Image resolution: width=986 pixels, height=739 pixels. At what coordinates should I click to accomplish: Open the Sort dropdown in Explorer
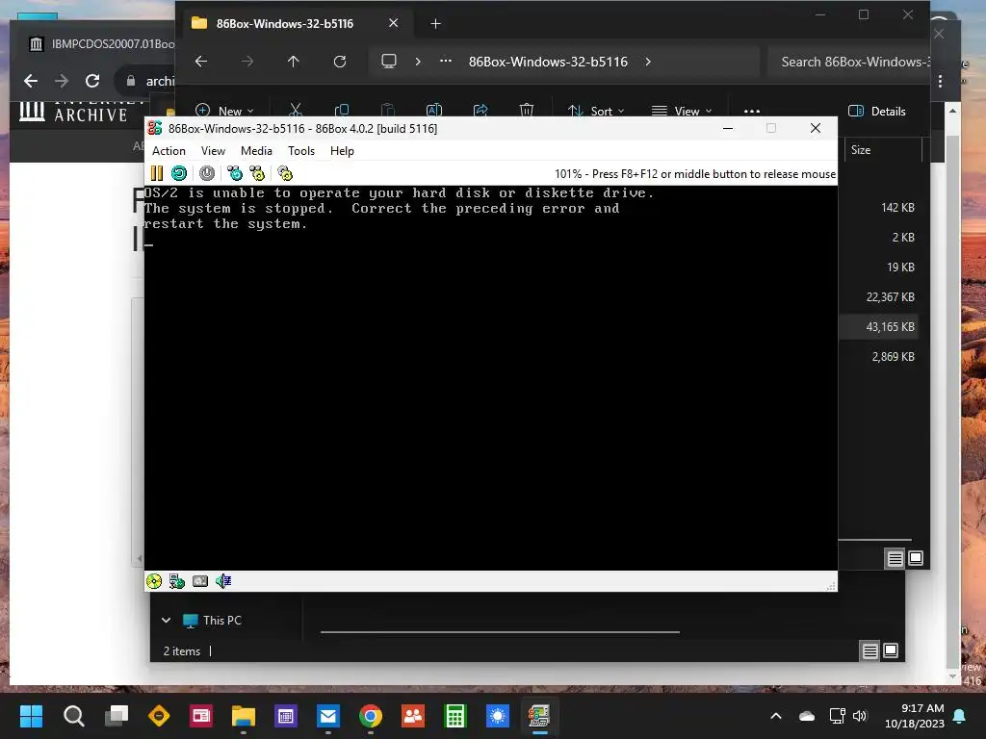coord(595,111)
